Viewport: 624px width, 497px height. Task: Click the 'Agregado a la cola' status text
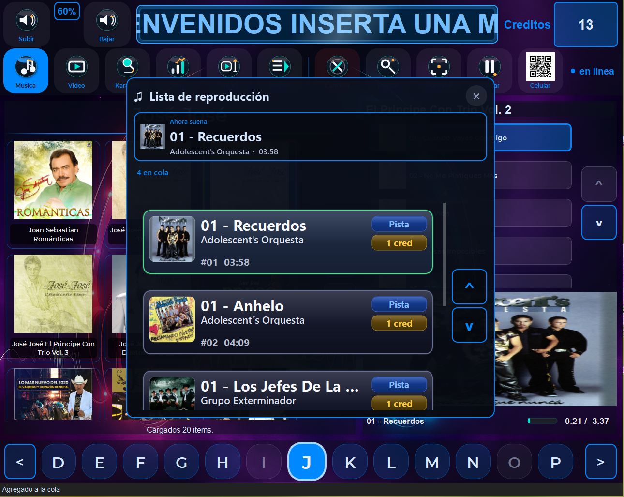[31, 489]
